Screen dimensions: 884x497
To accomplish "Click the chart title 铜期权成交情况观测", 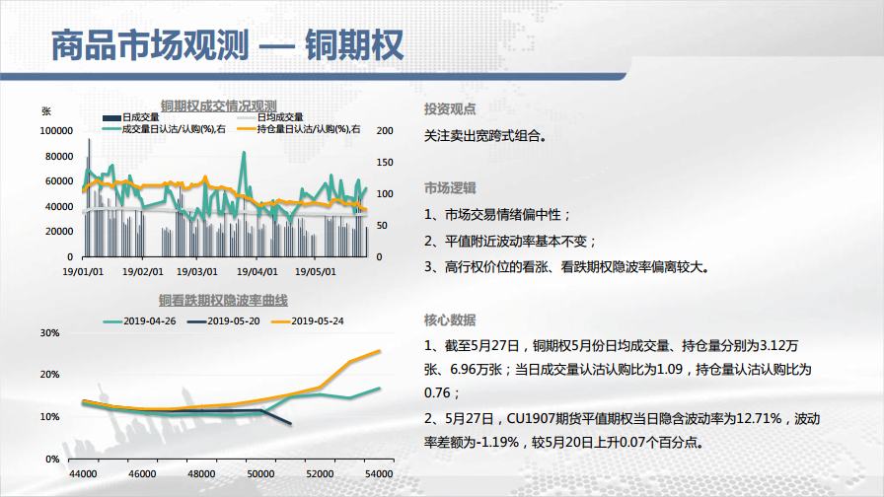I will (x=219, y=106).
